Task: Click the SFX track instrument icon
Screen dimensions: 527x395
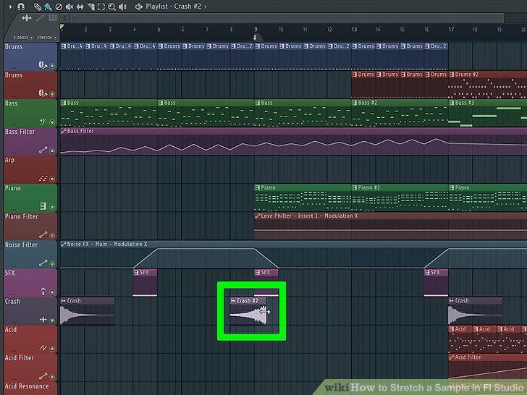Action: [43, 291]
